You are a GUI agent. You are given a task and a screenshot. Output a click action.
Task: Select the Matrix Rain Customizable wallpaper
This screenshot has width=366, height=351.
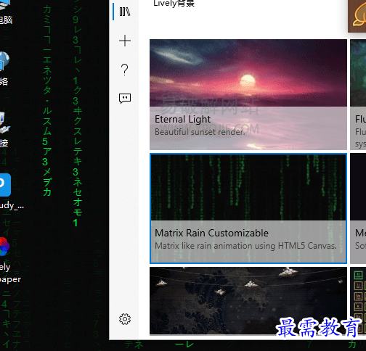click(248, 208)
